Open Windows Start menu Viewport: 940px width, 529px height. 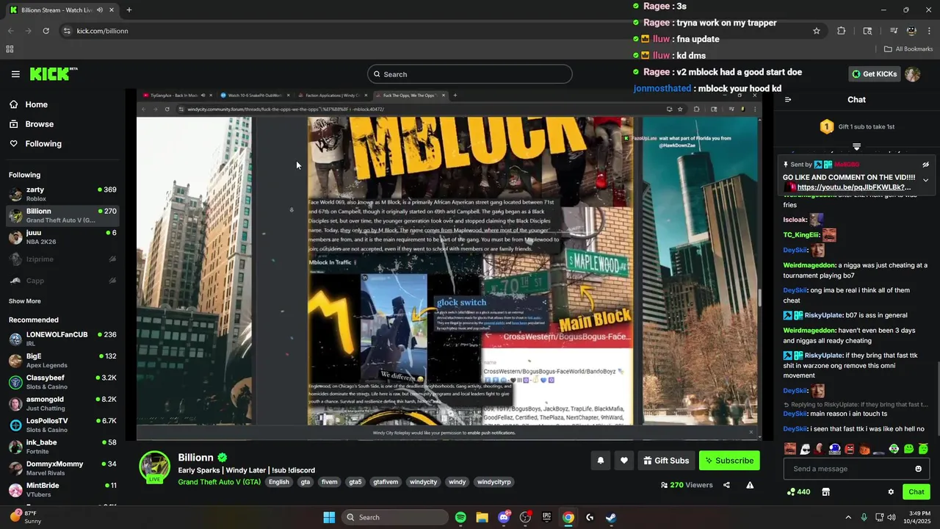pyautogui.click(x=329, y=517)
